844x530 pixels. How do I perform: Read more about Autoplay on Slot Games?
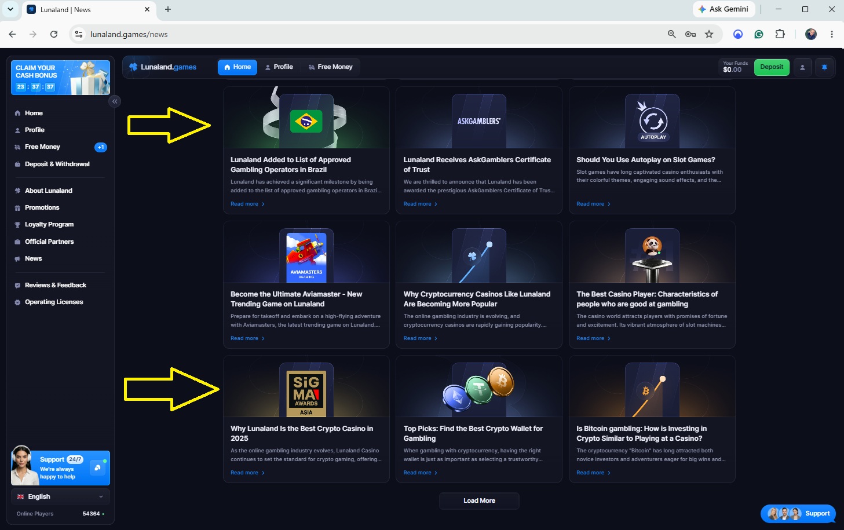(x=593, y=204)
